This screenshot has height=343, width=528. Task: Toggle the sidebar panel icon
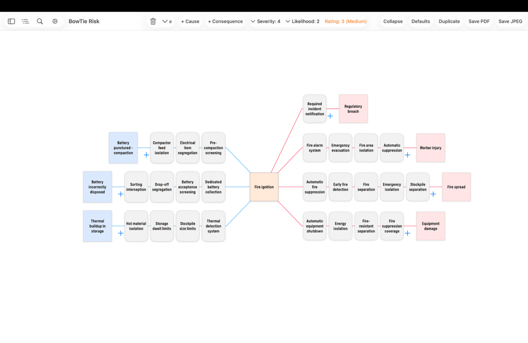(11, 21)
